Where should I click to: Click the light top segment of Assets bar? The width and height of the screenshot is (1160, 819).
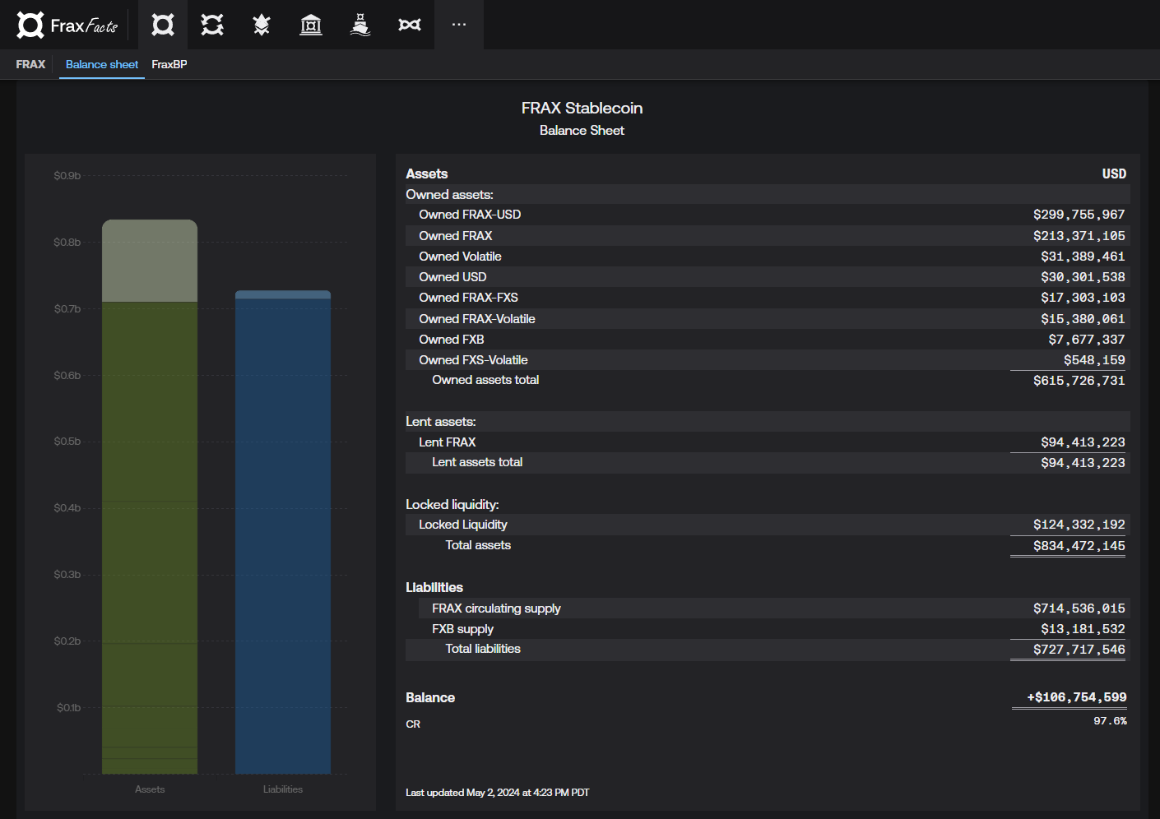tap(150, 261)
